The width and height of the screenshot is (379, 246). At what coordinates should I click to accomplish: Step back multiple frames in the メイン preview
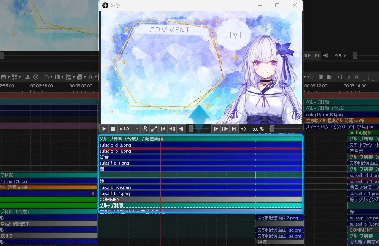tap(172, 129)
